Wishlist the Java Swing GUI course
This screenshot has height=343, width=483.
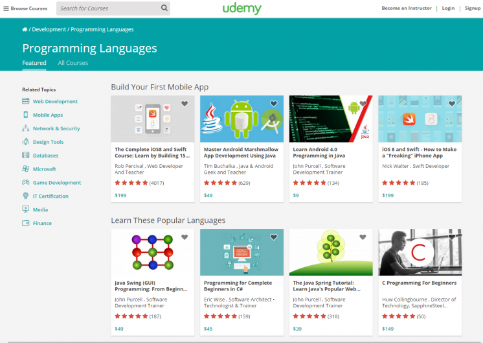pyautogui.click(x=185, y=237)
